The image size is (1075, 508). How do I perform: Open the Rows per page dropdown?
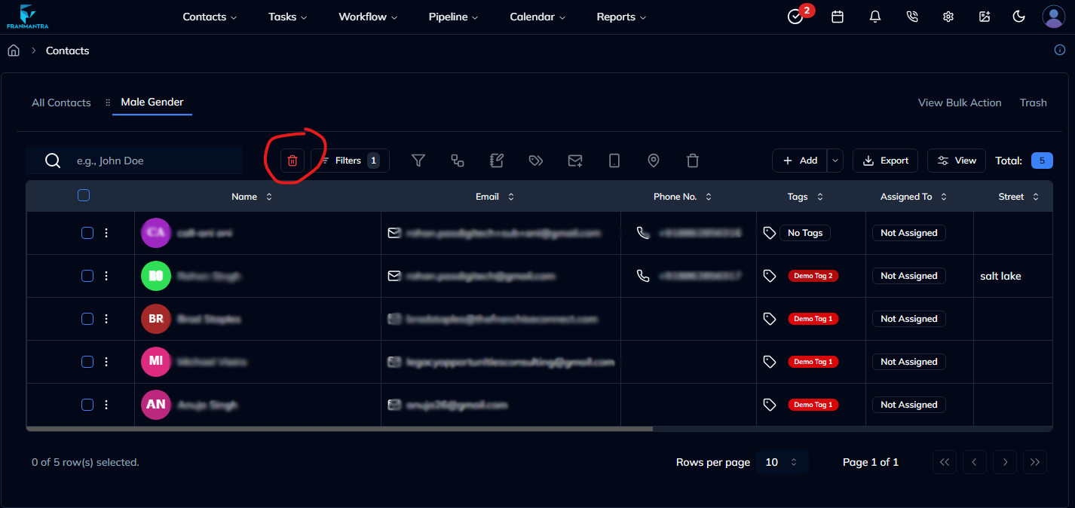click(x=781, y=461)
